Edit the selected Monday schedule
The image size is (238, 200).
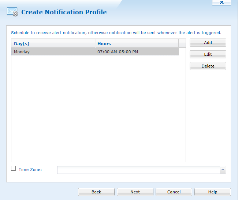pos(208,54)
